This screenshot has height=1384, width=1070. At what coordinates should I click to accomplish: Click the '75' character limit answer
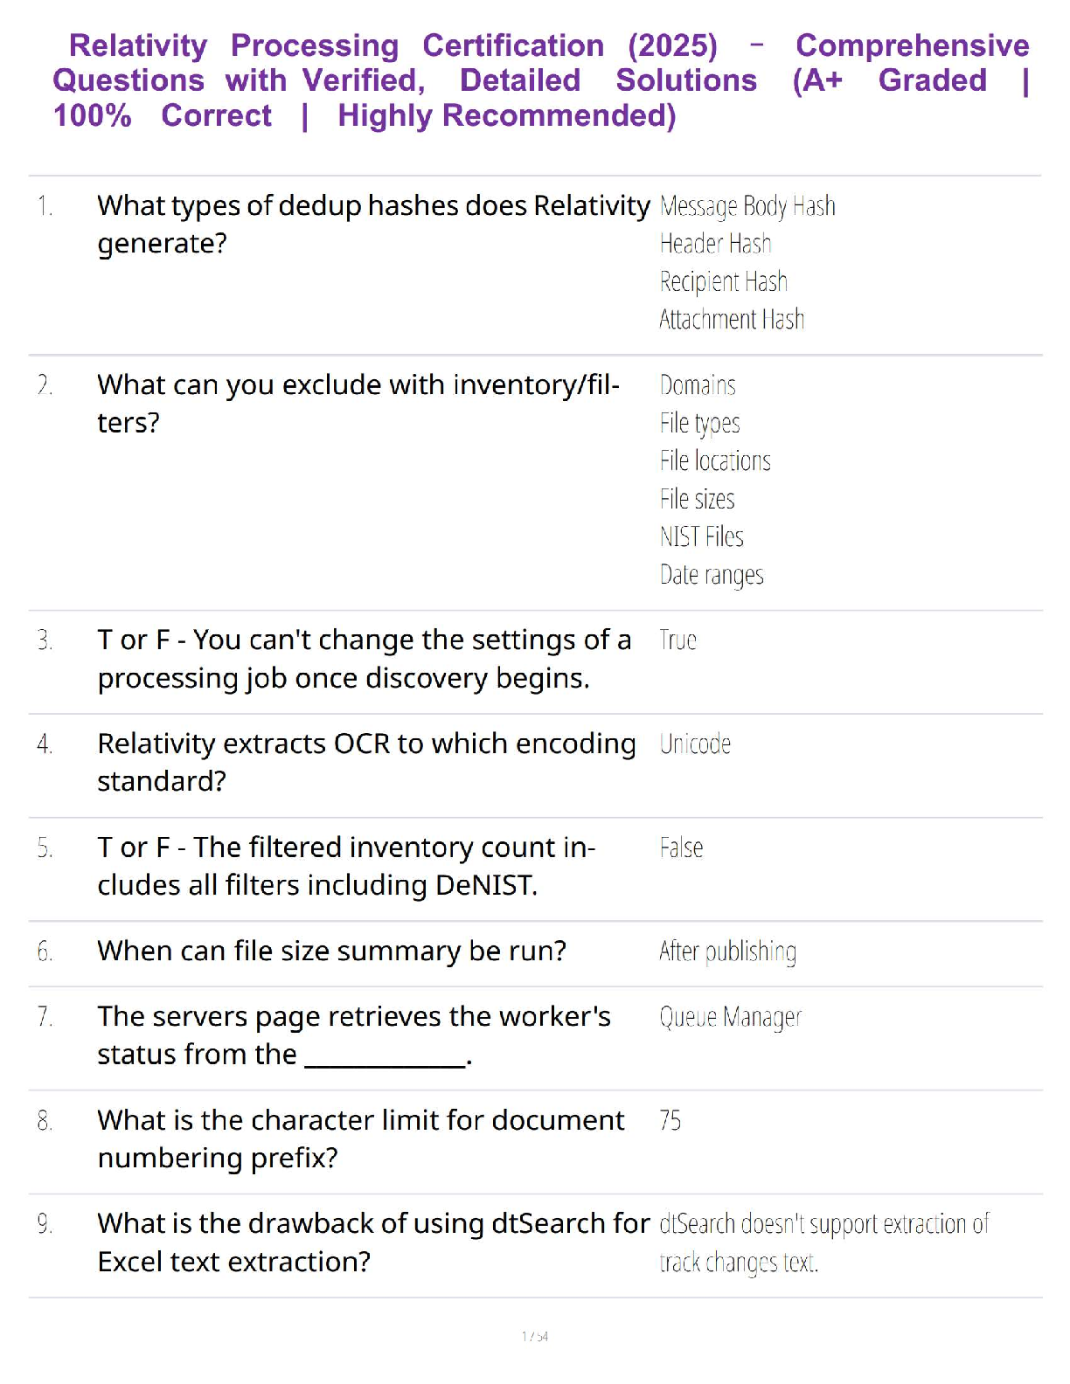(x=670, y=1120)
